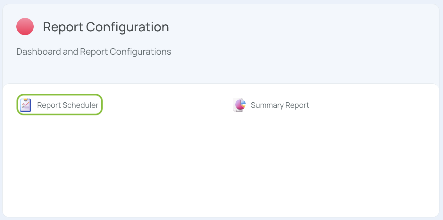
Task: Select the Report Configuration heading
Action: 106,27
